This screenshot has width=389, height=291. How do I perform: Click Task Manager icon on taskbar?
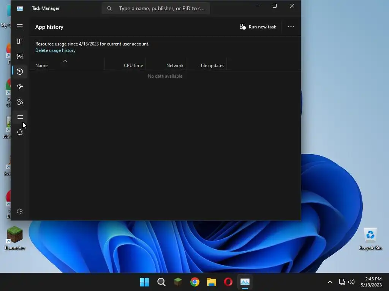[245, 282]
